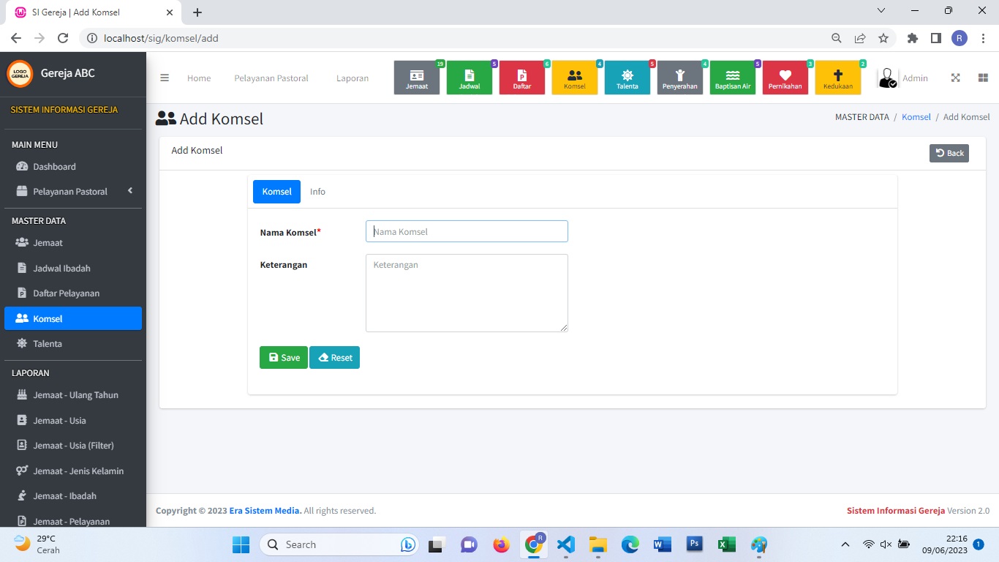Toggle fullscreen with the expand arrows icon
Image resolution: width=999 pixels, height=562 pixels.
pos(955,78)
